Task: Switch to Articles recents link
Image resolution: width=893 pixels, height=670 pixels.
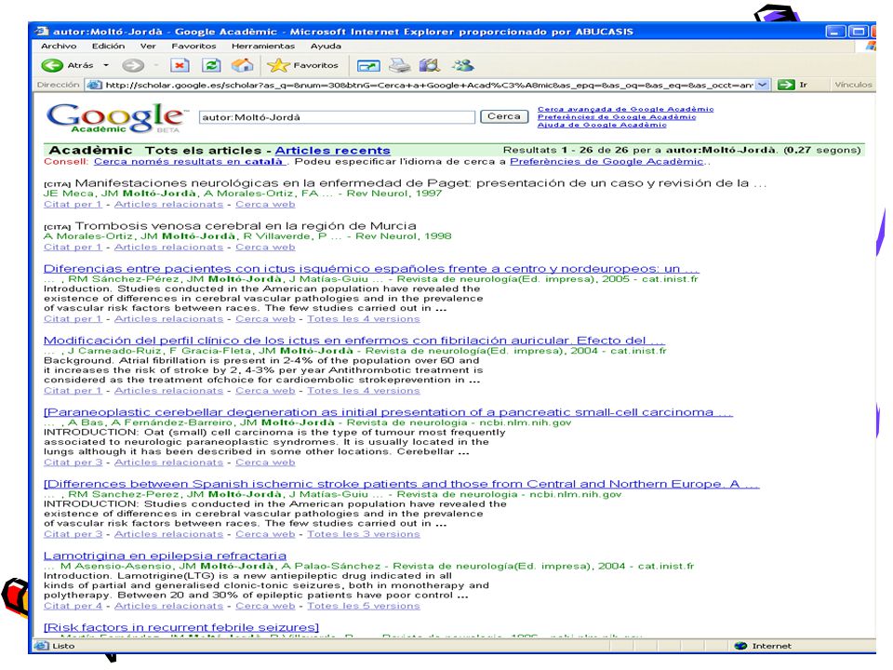Action: pyautogui.click(x=333, y=151)
